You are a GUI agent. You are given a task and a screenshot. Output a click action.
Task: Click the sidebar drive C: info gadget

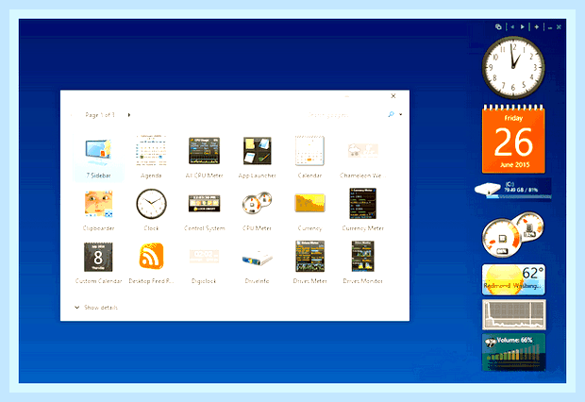coord(512,189)
